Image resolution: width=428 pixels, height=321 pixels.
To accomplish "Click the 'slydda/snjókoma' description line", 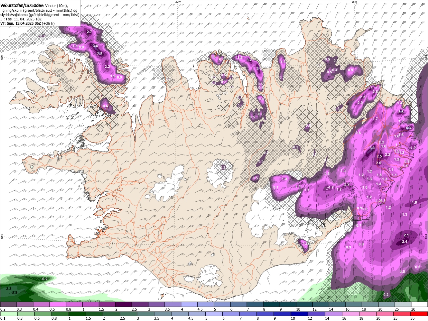I will pyautogui.click(x=40, y=15).
